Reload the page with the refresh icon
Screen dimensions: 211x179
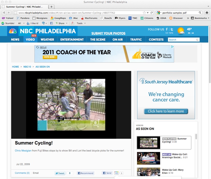click(151, 13)
